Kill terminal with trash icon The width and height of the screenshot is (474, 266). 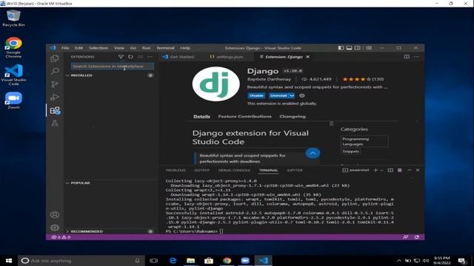400,170
